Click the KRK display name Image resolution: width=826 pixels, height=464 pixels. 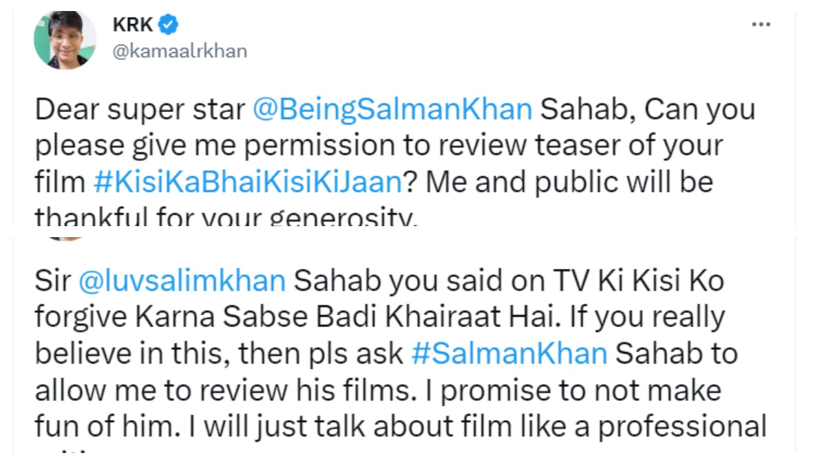(x=133, y=25)
